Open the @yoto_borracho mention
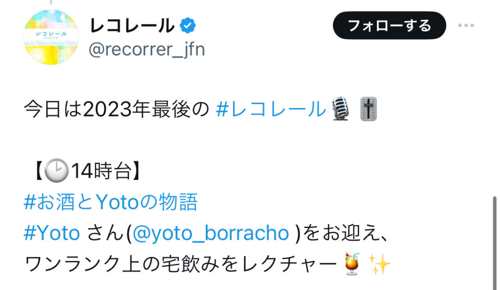This screenshot has width=500, height=290. [x=210, y=233]
